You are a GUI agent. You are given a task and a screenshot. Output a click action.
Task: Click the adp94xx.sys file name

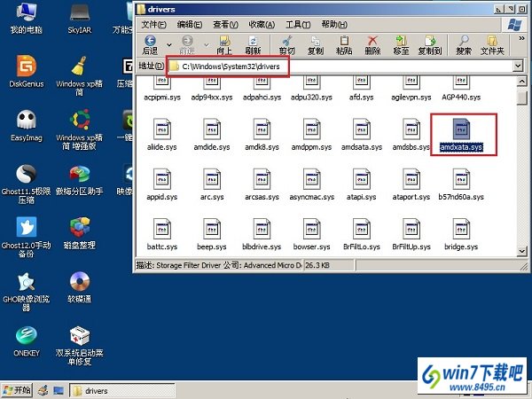pos(212,98)
